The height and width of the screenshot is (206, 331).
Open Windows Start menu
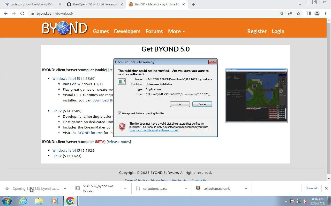point(7,201)
